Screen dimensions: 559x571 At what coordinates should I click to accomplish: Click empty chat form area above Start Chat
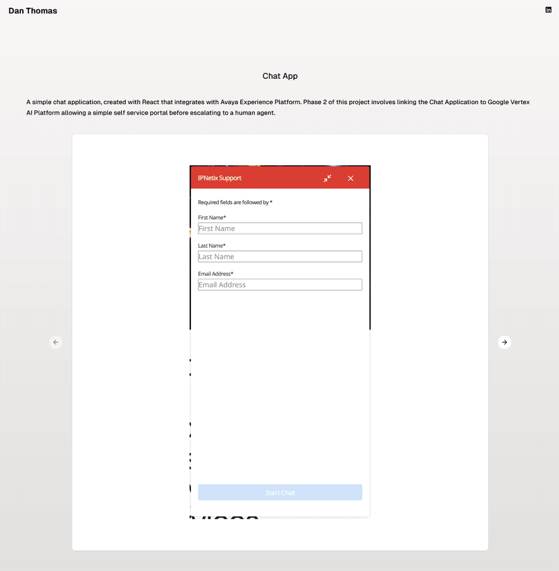[279, 386]
